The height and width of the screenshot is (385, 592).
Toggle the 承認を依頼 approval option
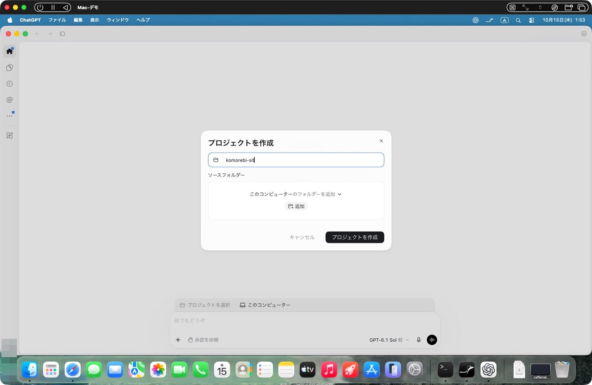point(203,340)
